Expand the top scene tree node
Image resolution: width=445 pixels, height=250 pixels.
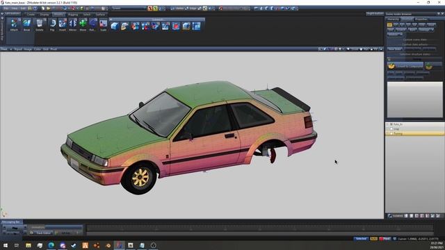pyautogui.click(x=387, y=124)
